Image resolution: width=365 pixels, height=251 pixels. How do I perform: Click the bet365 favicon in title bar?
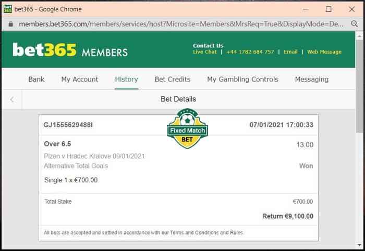[8, 9]
